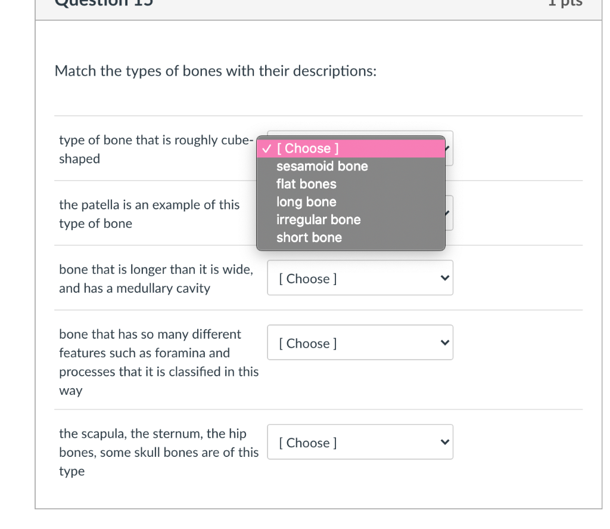Open the dropdown for the foramina and processes question
Viewport: 610px width, 529px height.
(360, 342)
